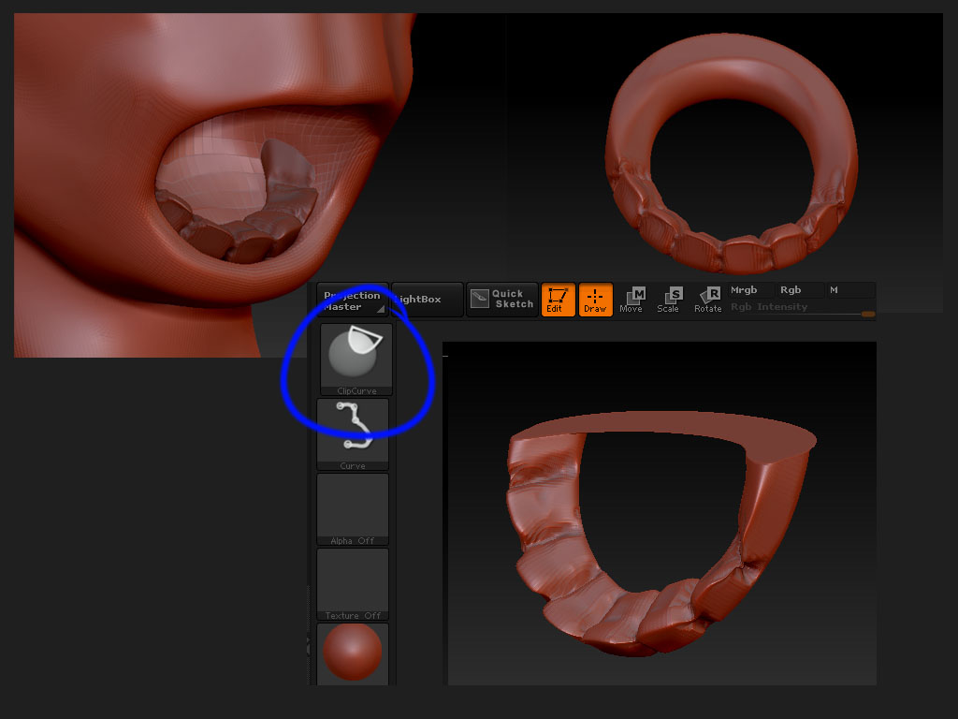Enable the M material channel

coord(850,290)
